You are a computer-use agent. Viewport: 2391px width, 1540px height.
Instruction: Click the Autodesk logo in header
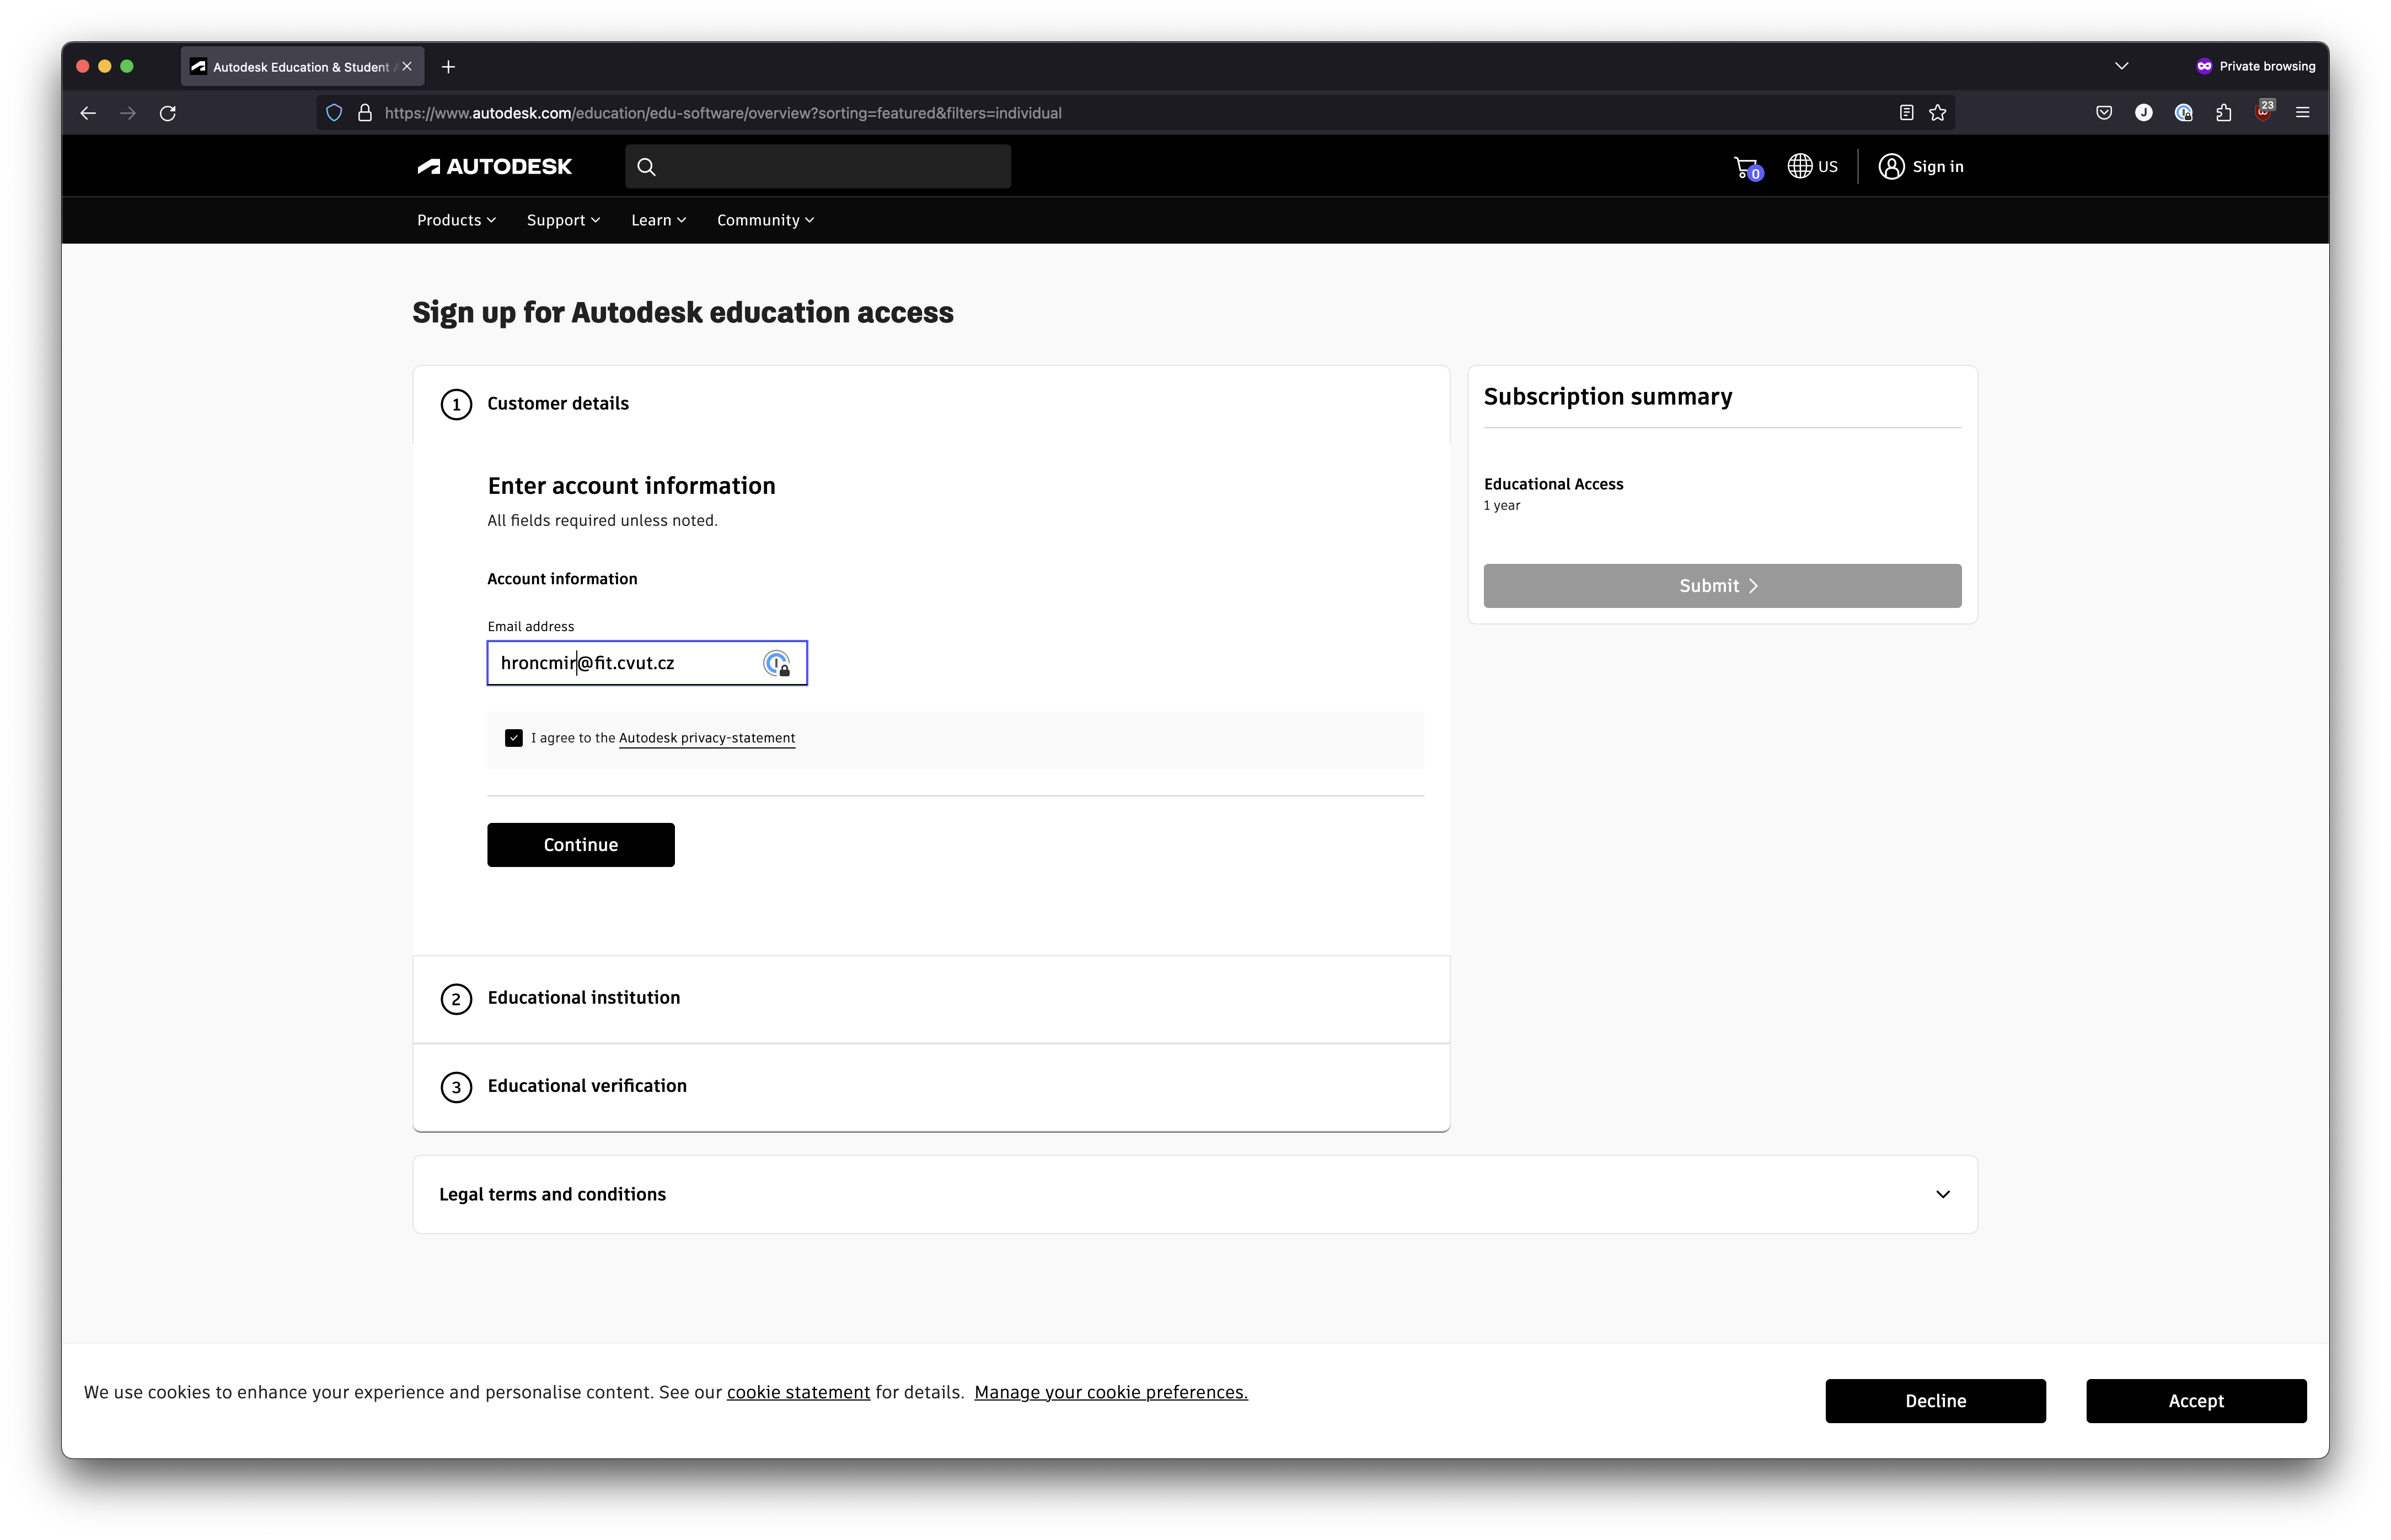[x=494, y=167]
